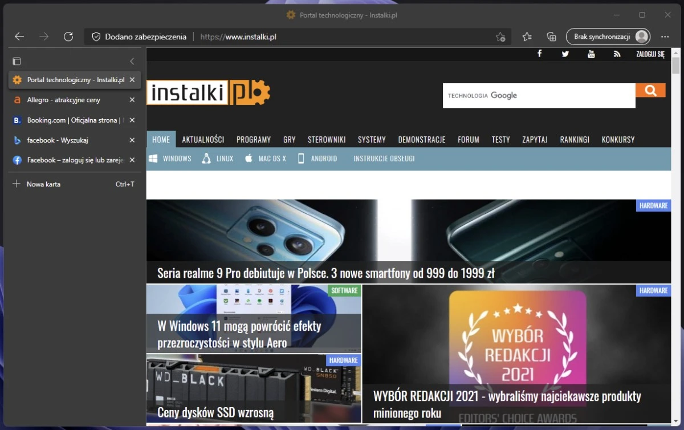The width and height of the screenshot is (684, 430).
Task: Add page to favorites star icon
Action: (x=500, y=36)
